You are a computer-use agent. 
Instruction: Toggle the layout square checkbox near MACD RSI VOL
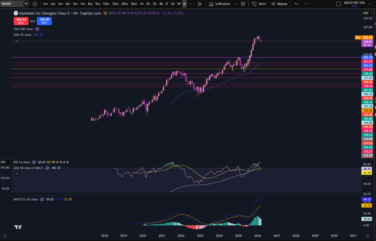(x=338, y=4)
